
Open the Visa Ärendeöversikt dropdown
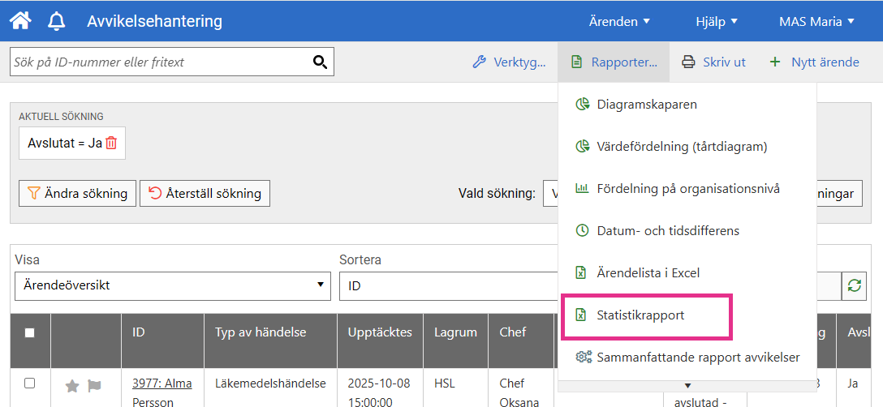[172, 285]
